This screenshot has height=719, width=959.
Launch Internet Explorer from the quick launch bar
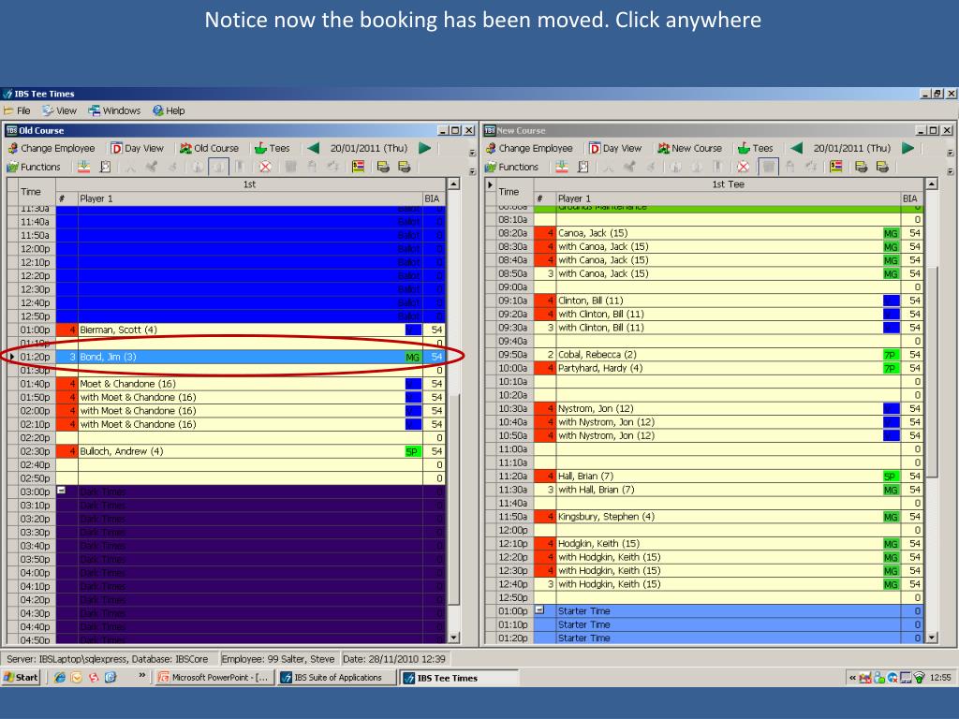(x=59, y=678)
